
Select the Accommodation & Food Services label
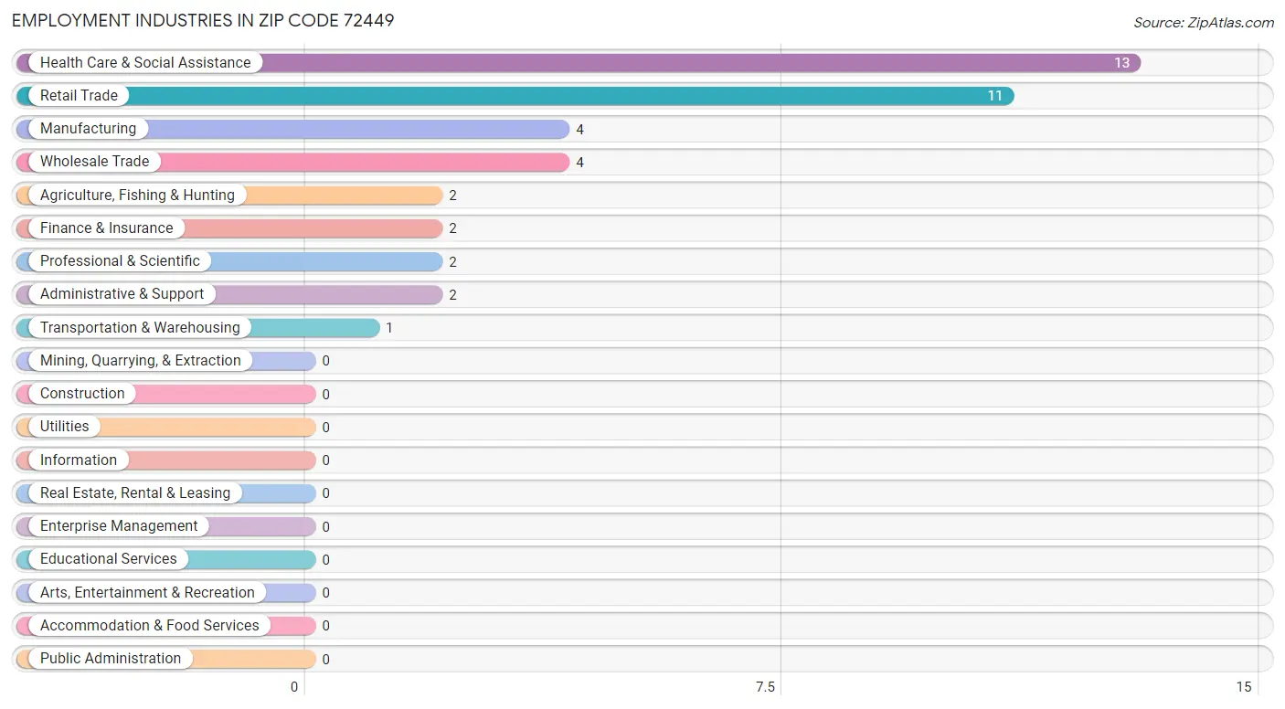point(150,625)
